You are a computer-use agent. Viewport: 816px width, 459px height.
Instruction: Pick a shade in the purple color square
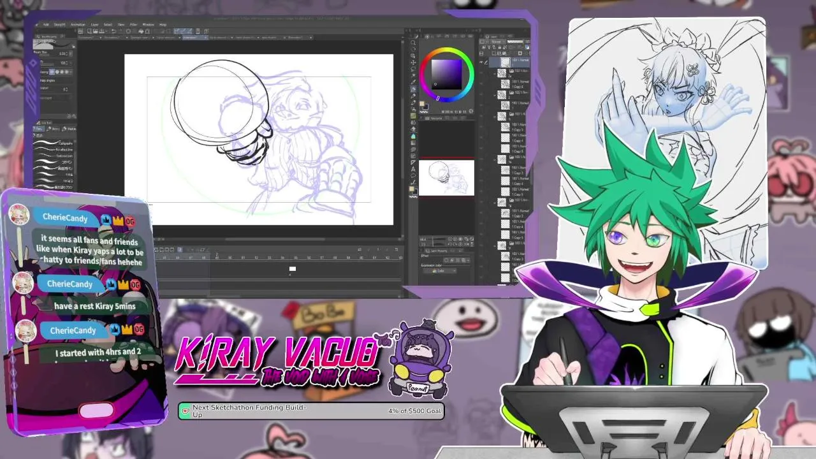tap(446, 74)
